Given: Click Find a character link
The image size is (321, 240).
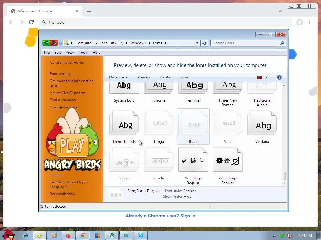Looking at the screenshot, I should pos(63,100).
